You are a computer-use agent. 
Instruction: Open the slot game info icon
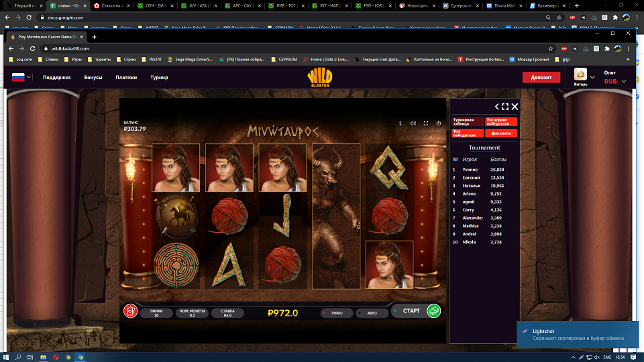click(x=400, y=123)
